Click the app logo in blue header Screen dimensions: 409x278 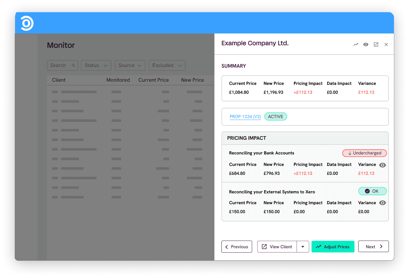pyautogui.click(x=27, y=23)
